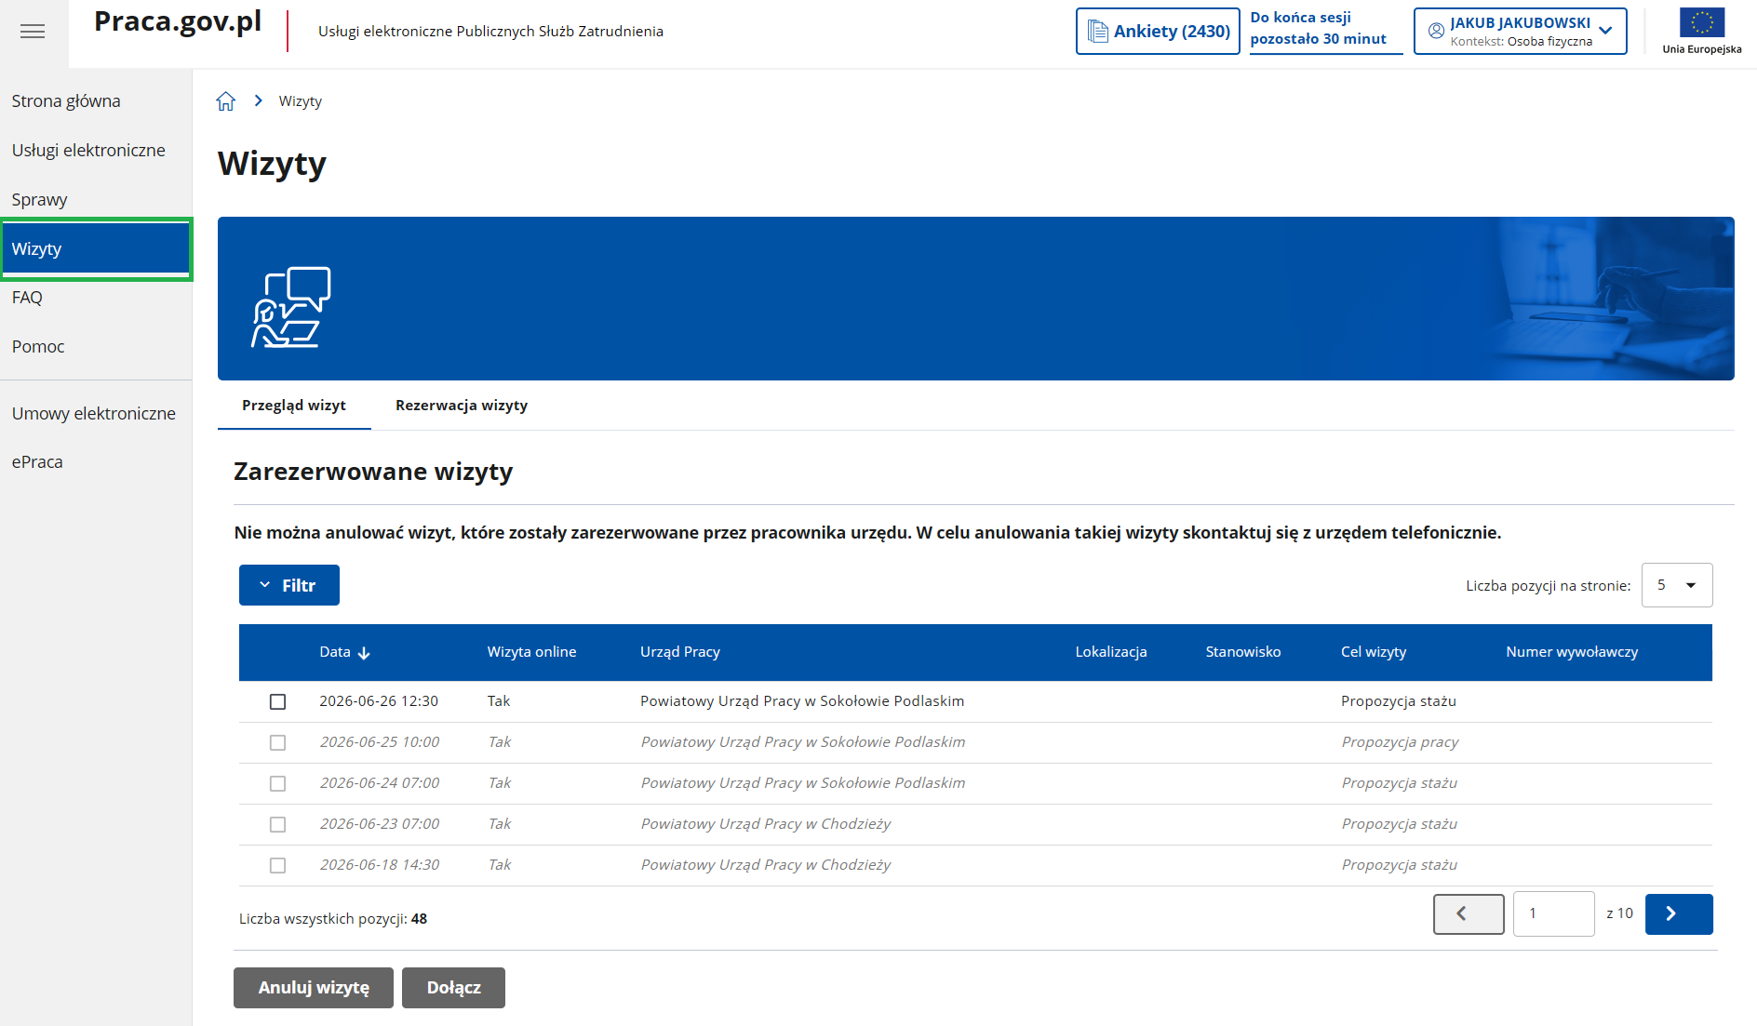Click the user profile avatar icon
This screenshot has width=1757, height=1026.
pos(1436,31)
